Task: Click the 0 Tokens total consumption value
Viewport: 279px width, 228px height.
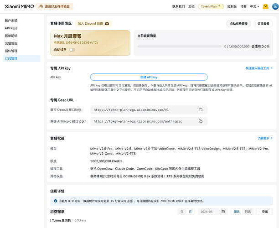Action: pyautogui.click(x=80, y=220)
